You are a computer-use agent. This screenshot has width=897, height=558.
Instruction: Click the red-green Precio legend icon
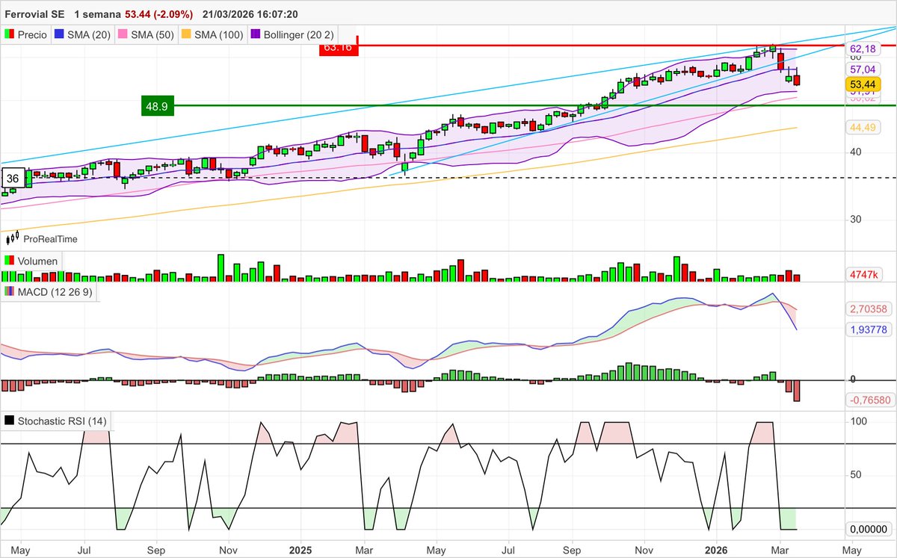(x=9, y=34)
